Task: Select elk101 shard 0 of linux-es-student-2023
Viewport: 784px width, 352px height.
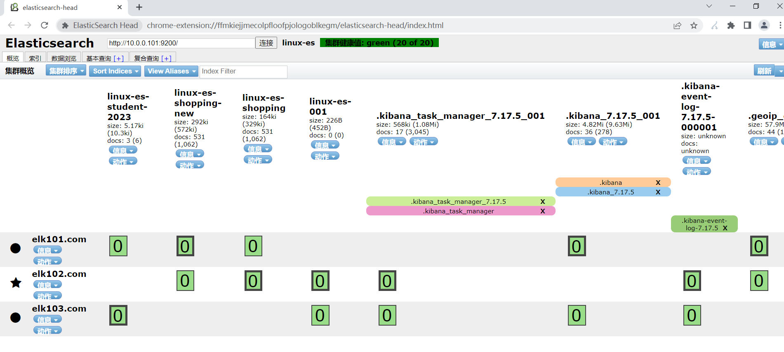Action: [x=118, y=246]
